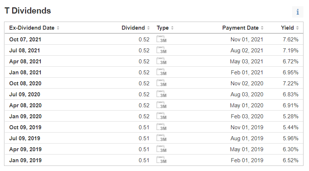Click yield value 6.72%

(291, 62)
